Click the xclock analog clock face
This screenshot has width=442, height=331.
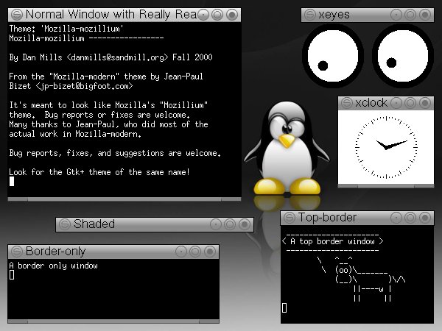(386, 147)
